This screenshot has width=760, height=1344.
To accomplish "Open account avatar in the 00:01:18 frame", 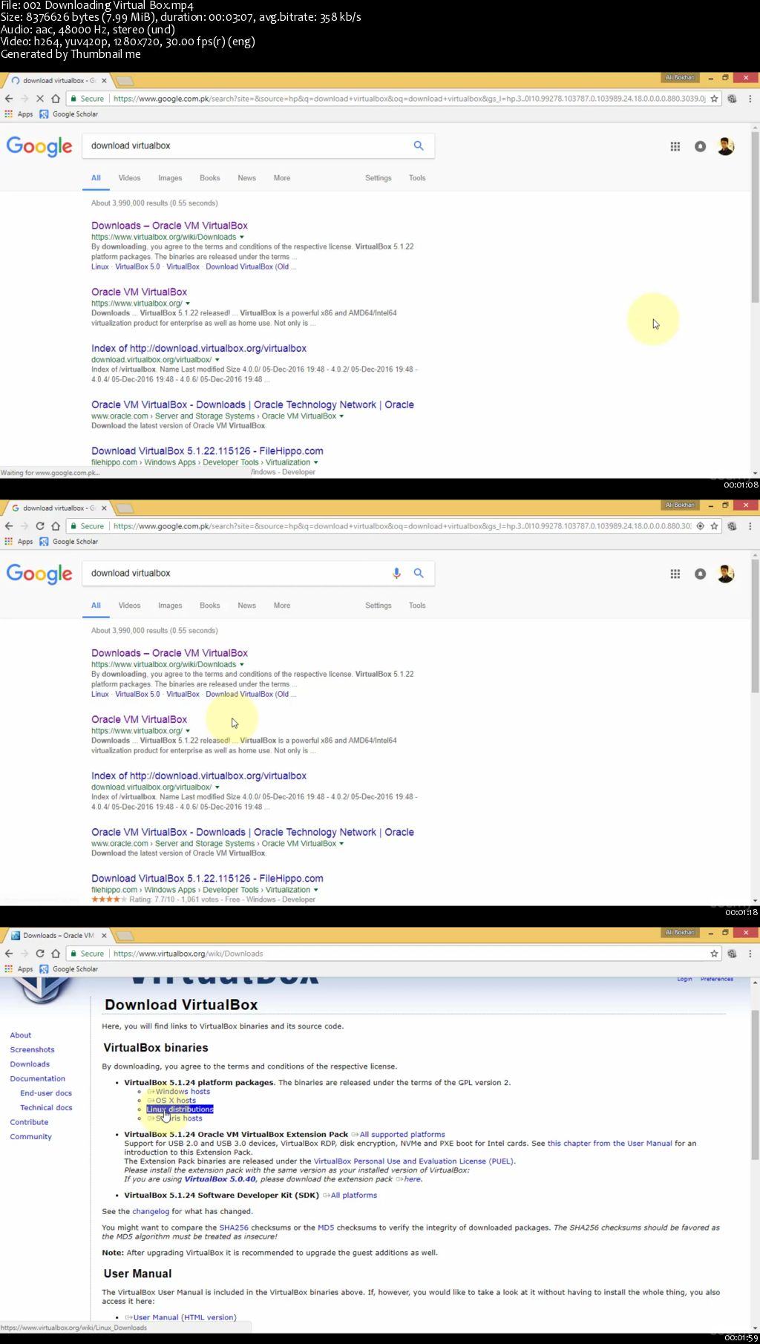I will (726, 574).
